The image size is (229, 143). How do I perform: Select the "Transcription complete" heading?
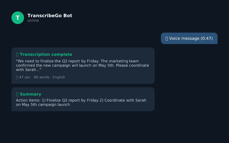click(x=46, y=54)
